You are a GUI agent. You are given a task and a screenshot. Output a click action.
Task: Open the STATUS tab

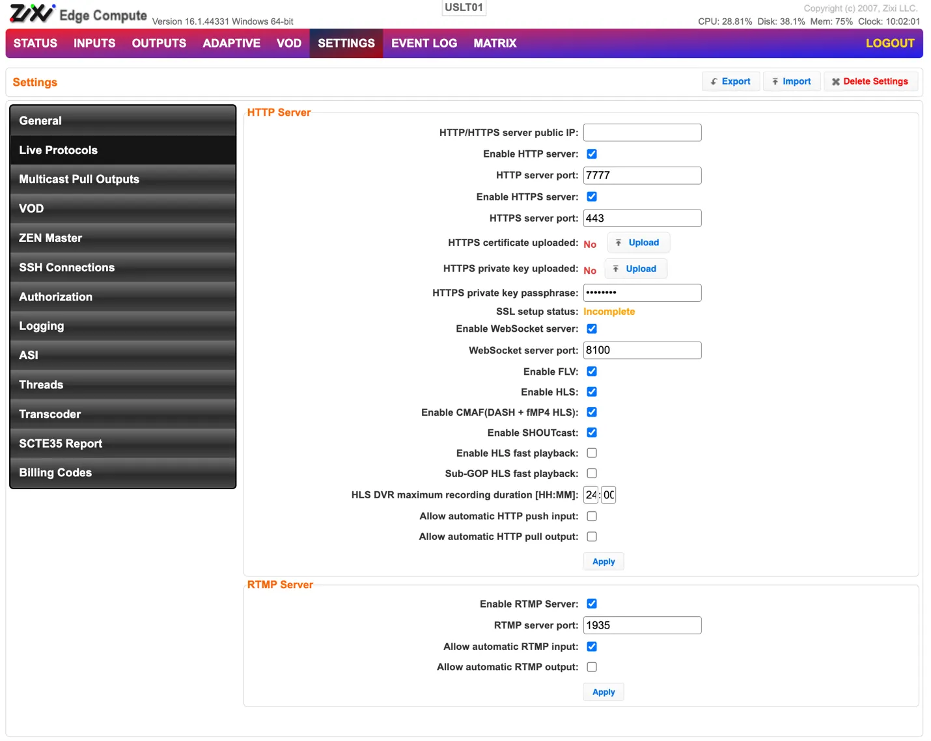pos(35,43)
